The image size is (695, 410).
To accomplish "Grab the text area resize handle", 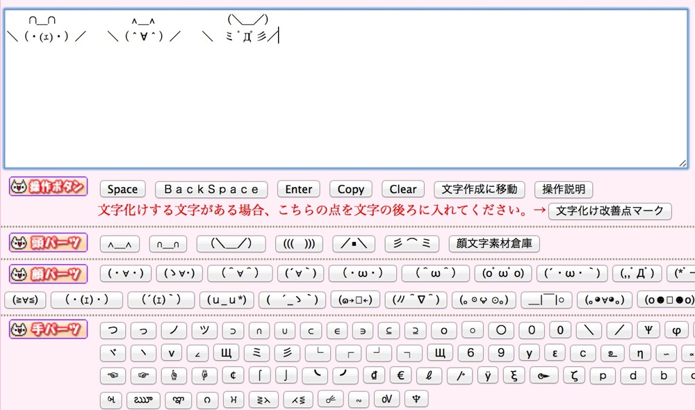I will (x=682, y=163).
